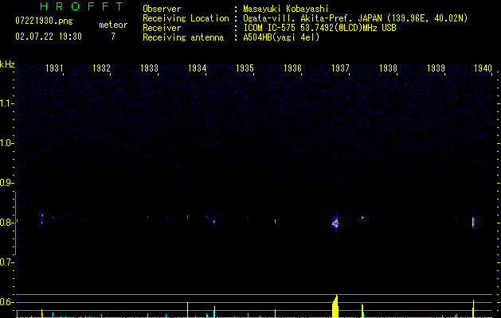This screenshot has width=501, height=318.
Task: Click the Receiving antenna label
Action: [x=183, y=37]
